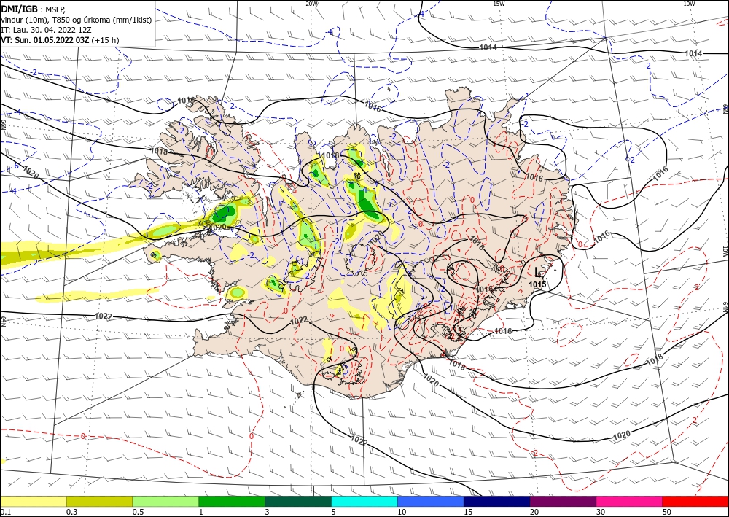This screenshot has width=729, height=517.
Task: Click the '15W' longitude label at top
Action: (x=499, y=4)
